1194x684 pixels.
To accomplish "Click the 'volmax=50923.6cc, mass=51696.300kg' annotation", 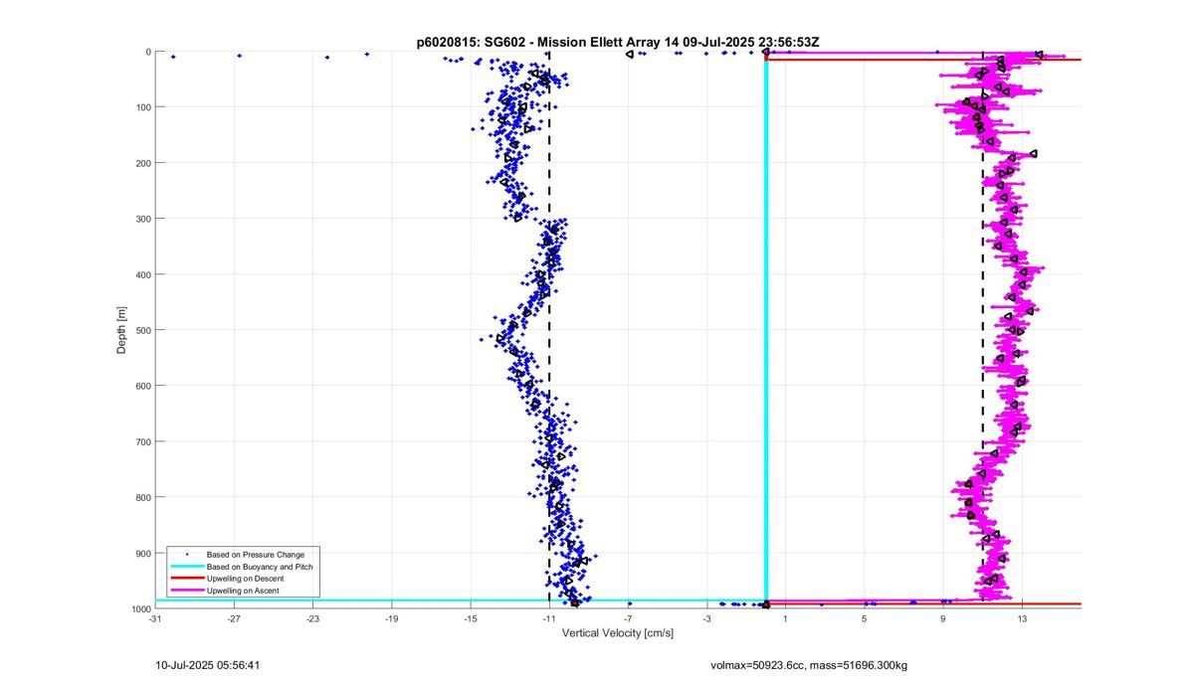I will coord(809,665).
